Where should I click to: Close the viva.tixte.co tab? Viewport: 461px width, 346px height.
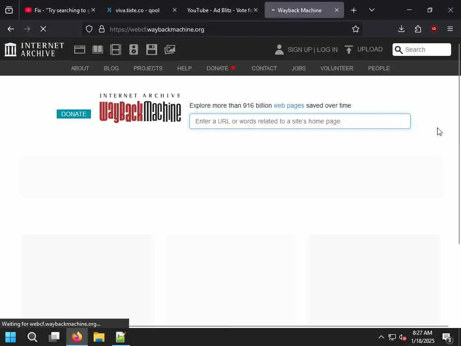[174, 10]
